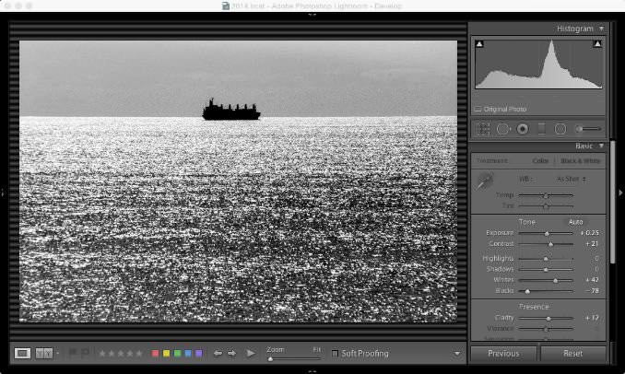Viewport: 625px width, 374px height.
Task: Click the Shadows slider handle
Action: tap(546, 270)
